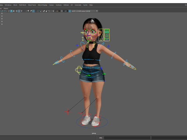Screen dimensions: 187x140
Task: Select the yellow slider control panel box
Action: click(x=101, y=35)
